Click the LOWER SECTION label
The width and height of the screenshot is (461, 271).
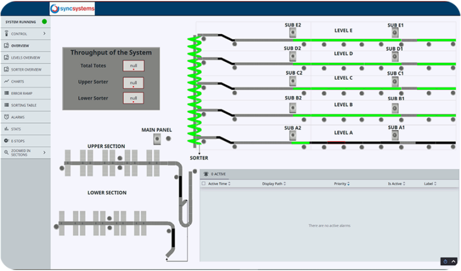click(x=107, y=192)
